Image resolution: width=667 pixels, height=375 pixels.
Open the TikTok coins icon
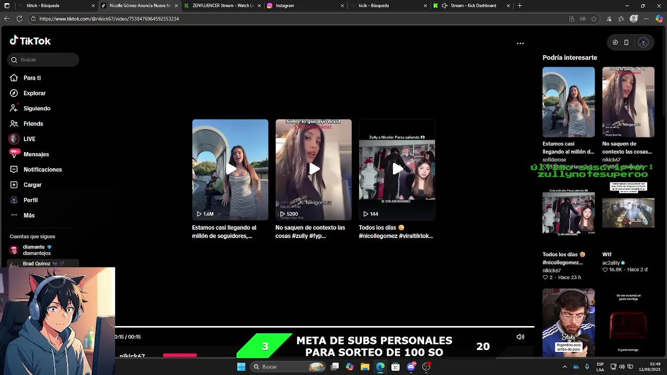click(615, 43)
